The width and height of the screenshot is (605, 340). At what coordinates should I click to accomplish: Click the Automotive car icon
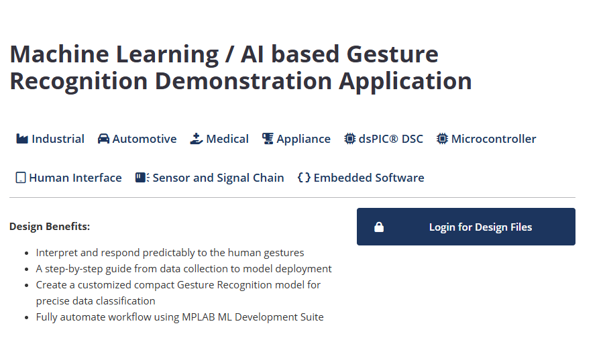click(103, 139)
